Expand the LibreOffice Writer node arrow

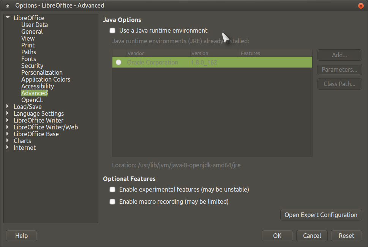(x=8, y=120)
